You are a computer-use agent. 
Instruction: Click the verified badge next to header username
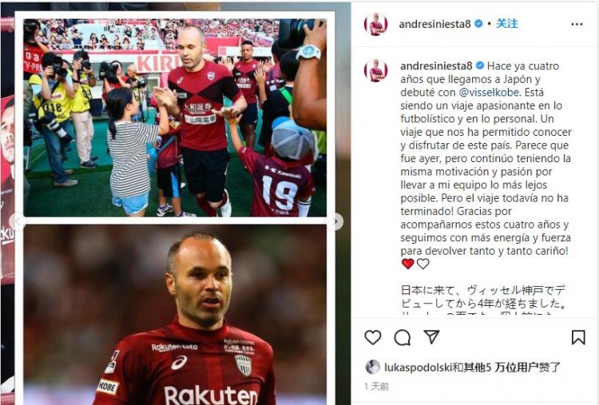(478, 24)
